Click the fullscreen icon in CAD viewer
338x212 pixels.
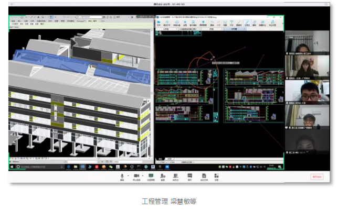(x=185, y=22)
